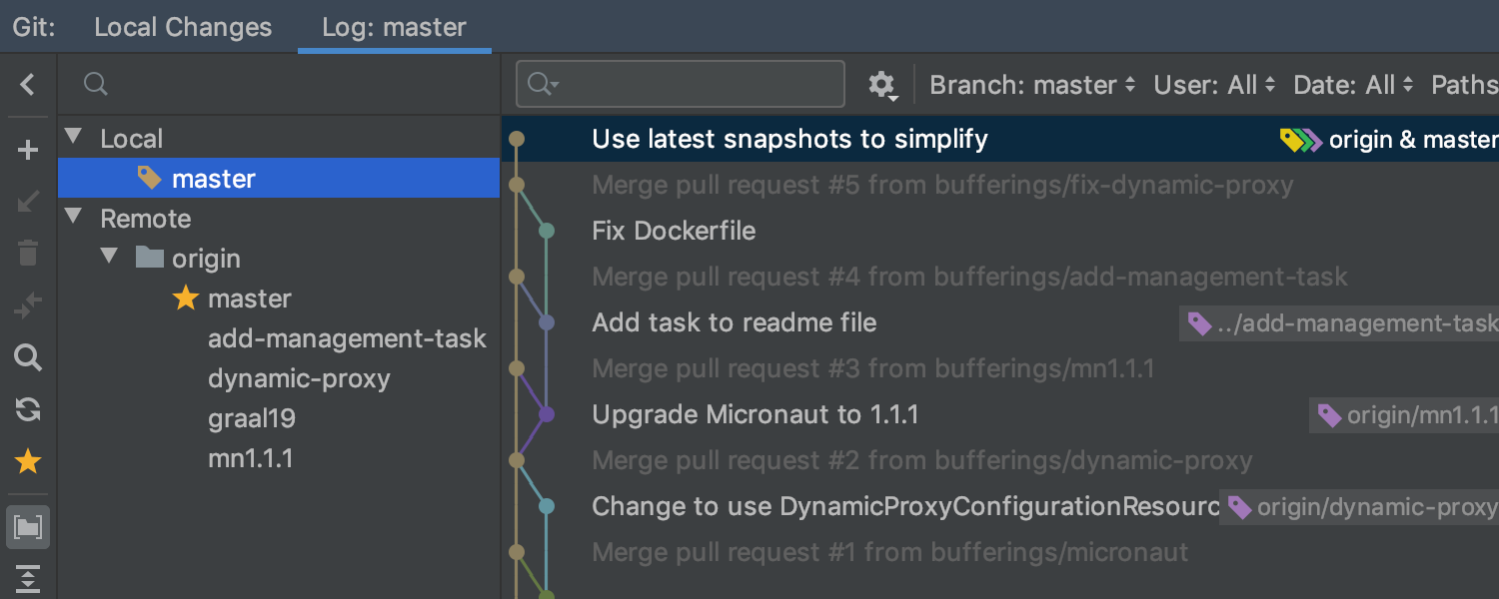Switch to the Local Changes tab

183,27
